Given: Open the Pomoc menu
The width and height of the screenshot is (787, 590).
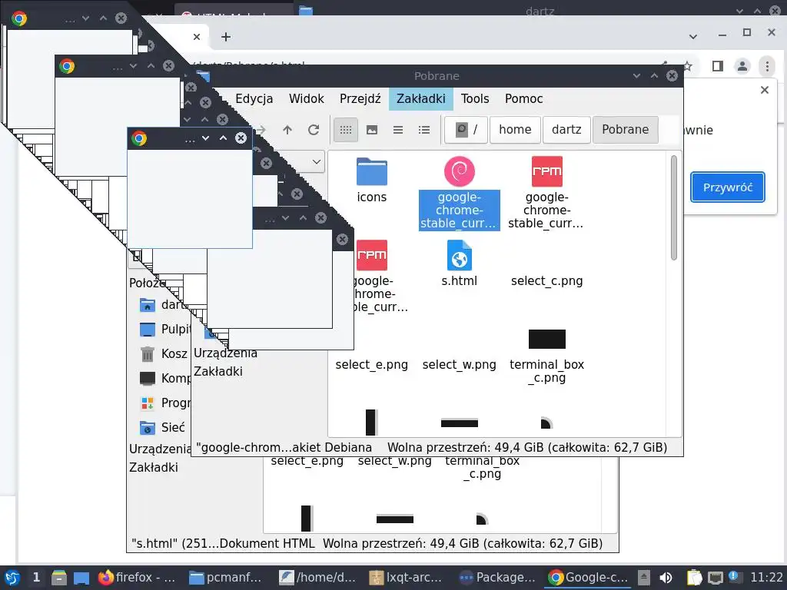Looking at the screenshot, I should 523,99.
